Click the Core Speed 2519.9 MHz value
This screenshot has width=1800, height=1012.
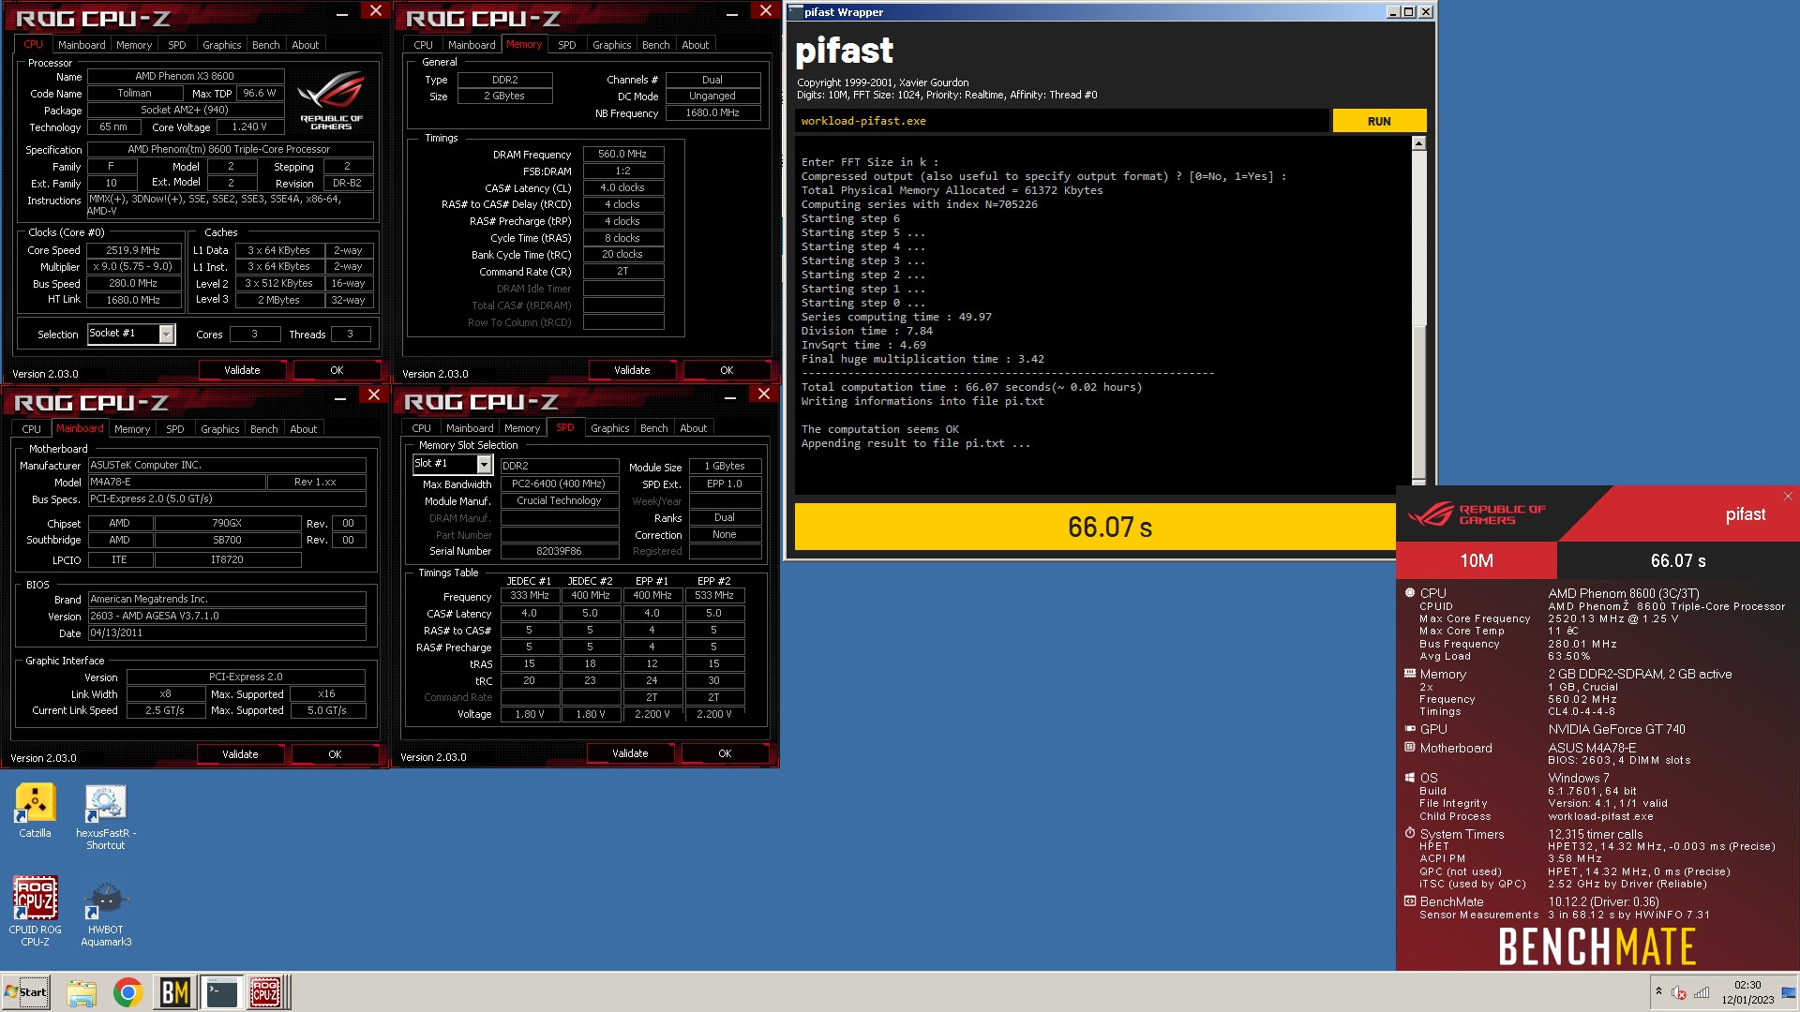click(133, 250)
